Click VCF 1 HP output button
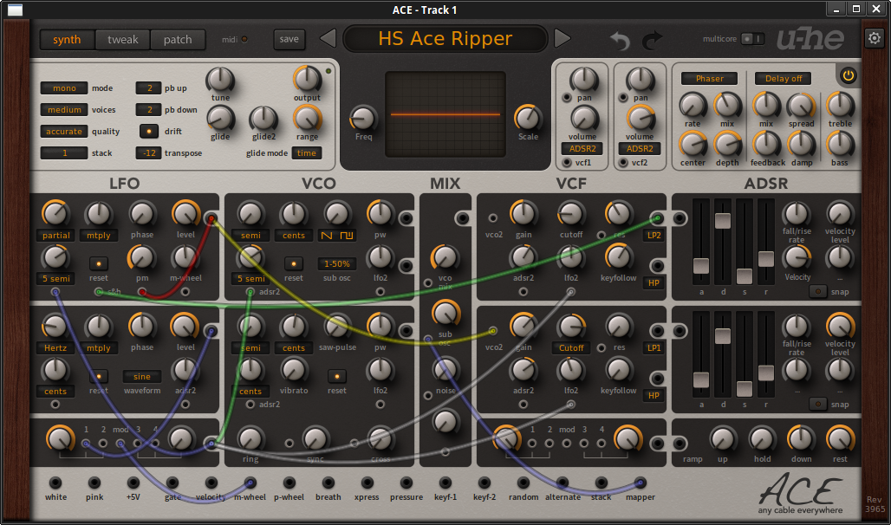Screen dimensions: 891x525 pos(654,282)
